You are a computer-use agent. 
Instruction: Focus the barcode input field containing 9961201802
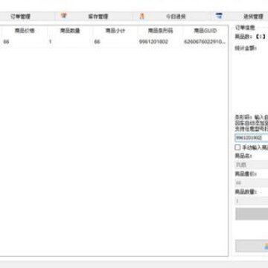[x=252, y=138]
